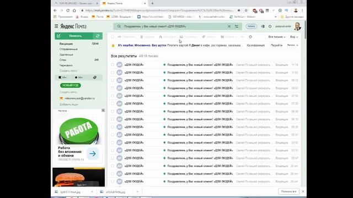Click sender avatar of the 11:19 message
The height and width of the screenshot is (198, 353).
[120, 65]
